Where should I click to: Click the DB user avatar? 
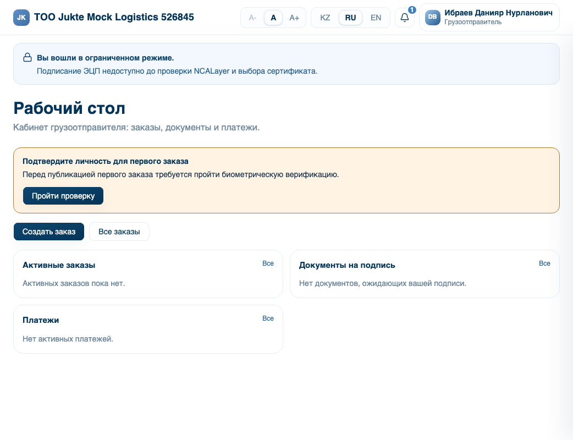[432, 17]
